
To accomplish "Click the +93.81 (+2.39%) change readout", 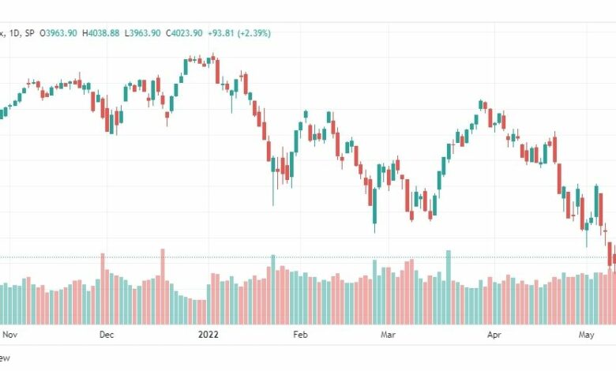I will click(x=239, y=33).
